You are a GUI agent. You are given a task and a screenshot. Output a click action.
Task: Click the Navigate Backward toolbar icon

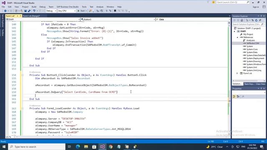[x=5, y=11]
